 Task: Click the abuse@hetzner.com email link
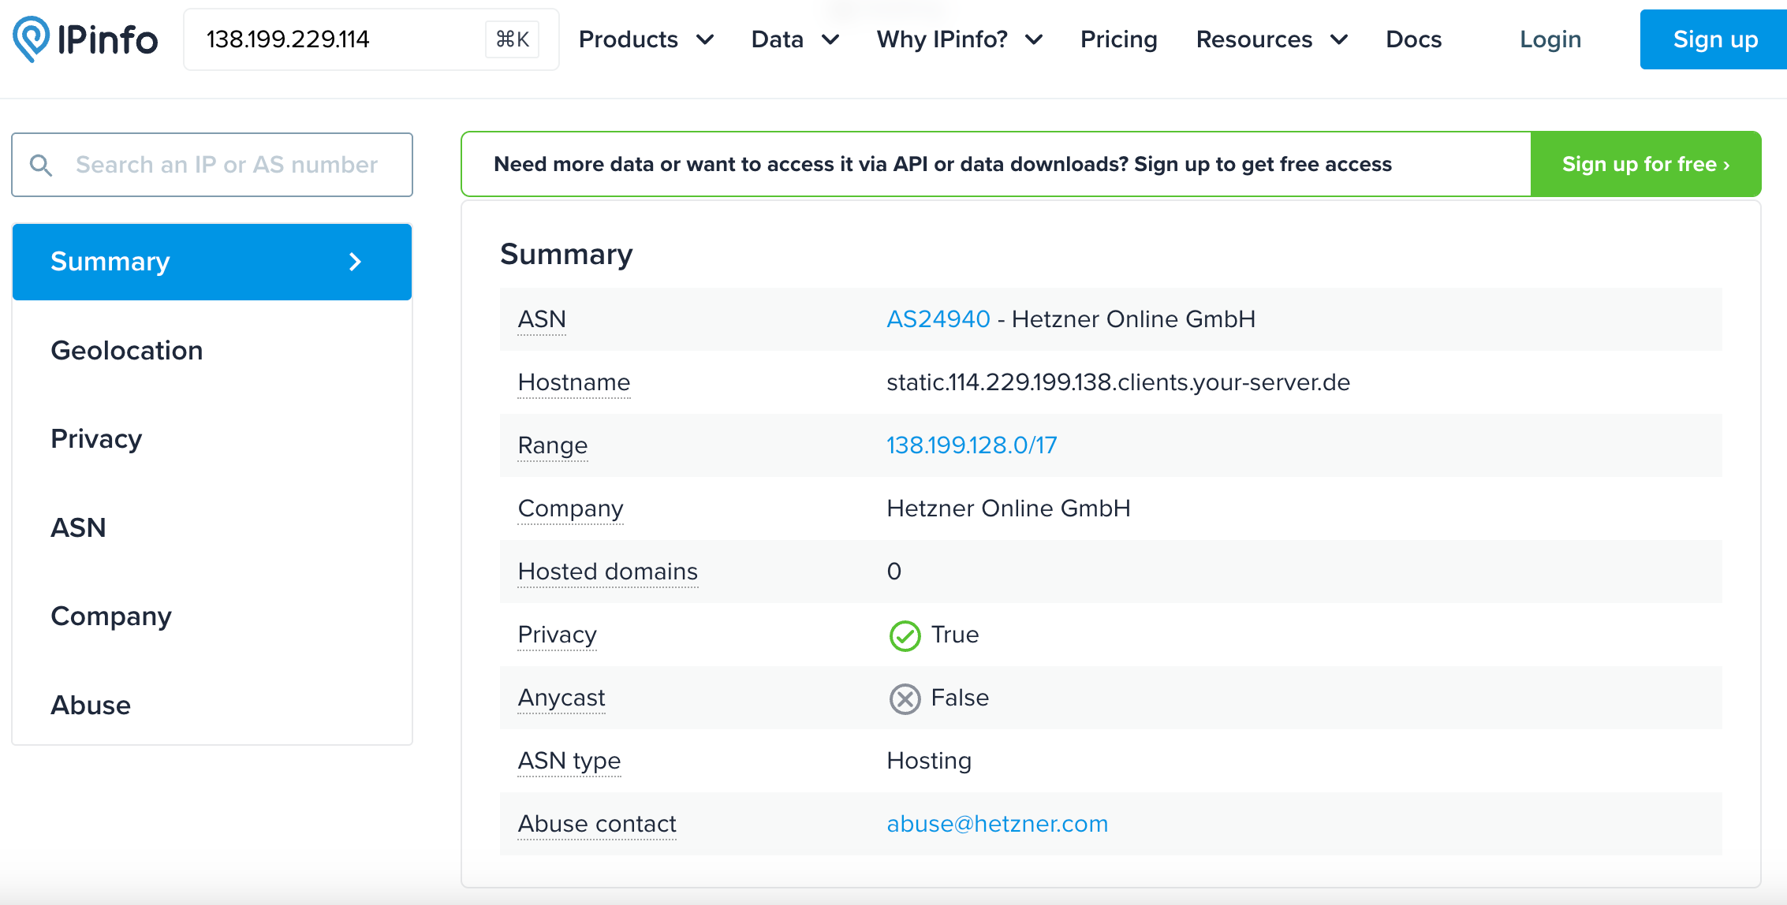(997, 824)
